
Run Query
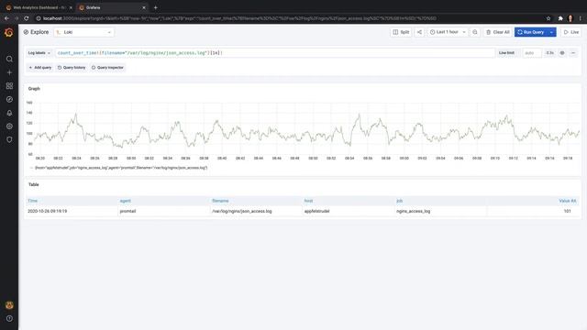point(531,32)
